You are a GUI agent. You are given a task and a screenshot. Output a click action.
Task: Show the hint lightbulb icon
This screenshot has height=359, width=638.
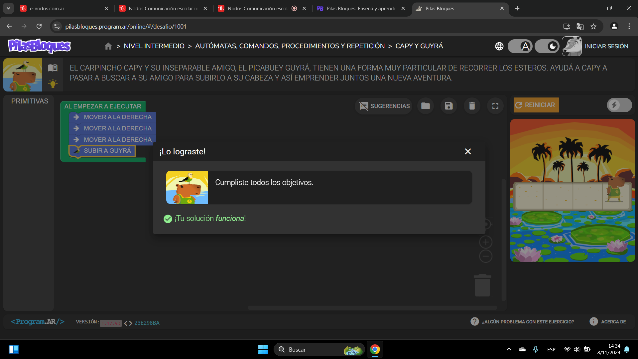coord(53,84)
